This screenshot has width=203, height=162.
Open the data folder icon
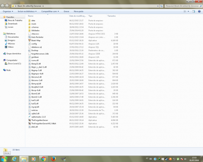click(x=29, y=21)
